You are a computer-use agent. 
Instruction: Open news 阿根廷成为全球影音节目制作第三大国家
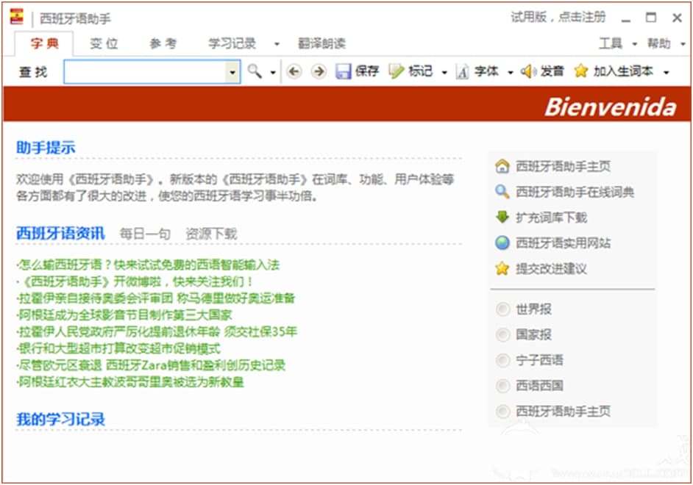(x=124, y=315)
